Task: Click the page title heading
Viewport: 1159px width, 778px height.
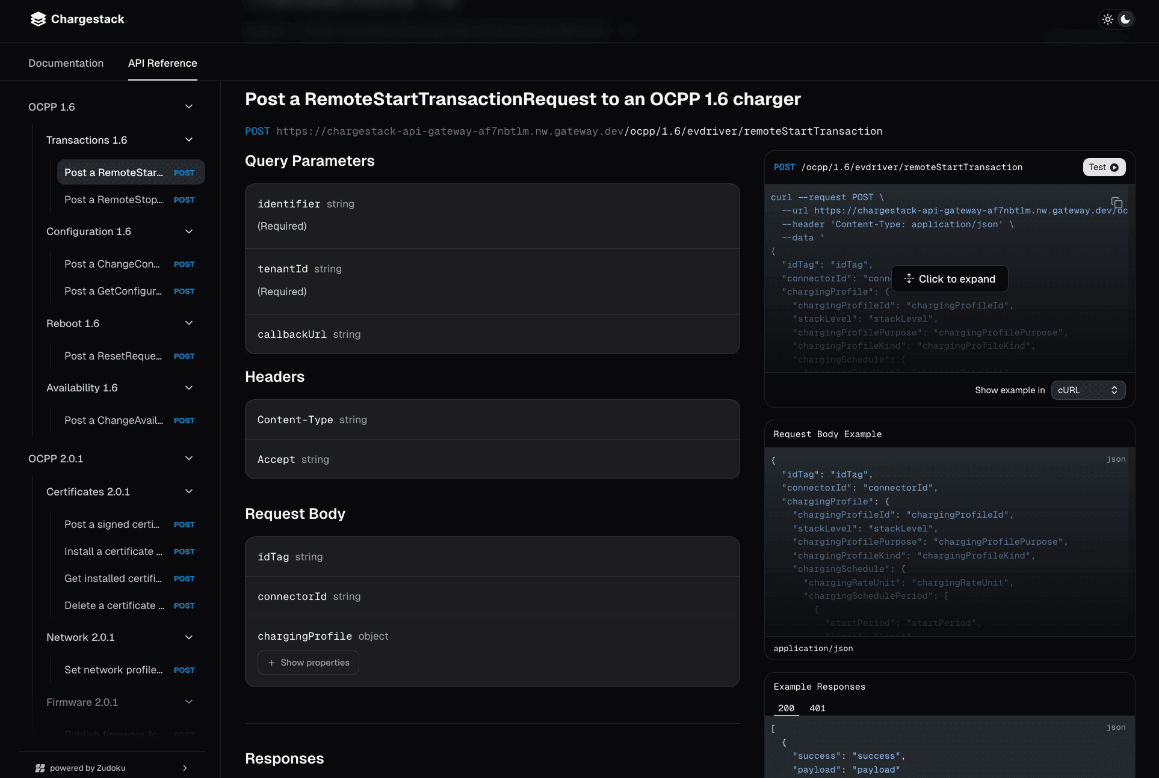Action: (523, 99)
